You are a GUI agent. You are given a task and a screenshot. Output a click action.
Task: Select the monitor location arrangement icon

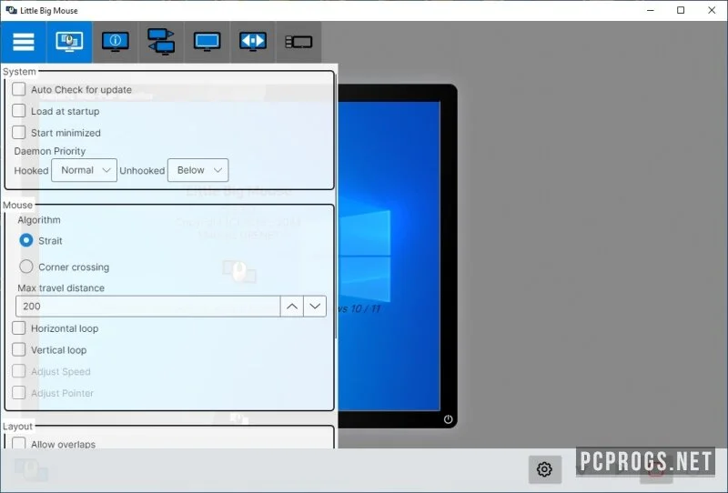(161, 42)
